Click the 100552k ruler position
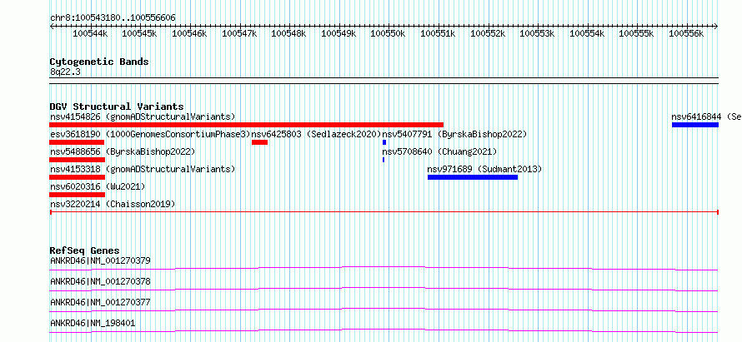742x342 pixels. (488, 33)
